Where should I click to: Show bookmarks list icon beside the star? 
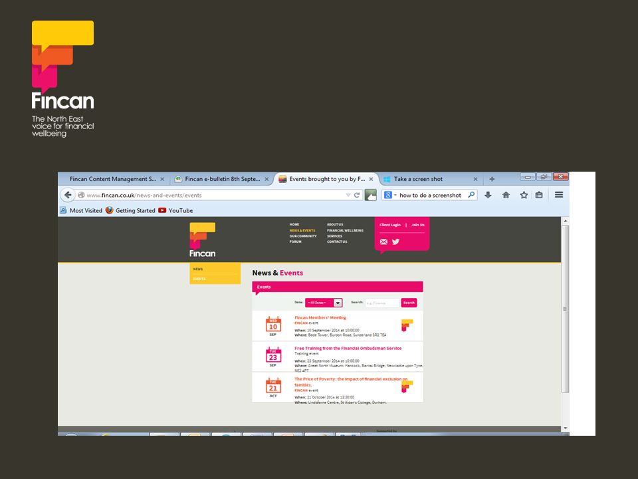pos(539,195)
